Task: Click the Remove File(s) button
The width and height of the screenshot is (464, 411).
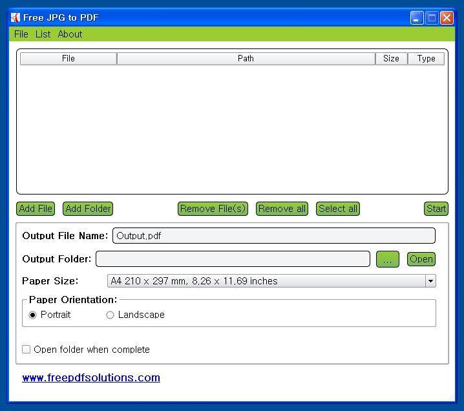Action: coord(213,209)
